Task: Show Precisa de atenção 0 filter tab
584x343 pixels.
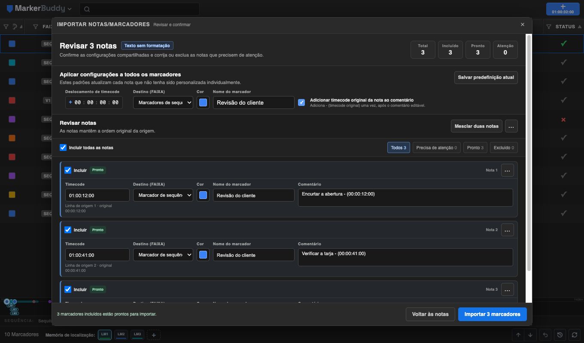Action: [x=437, y=147]
